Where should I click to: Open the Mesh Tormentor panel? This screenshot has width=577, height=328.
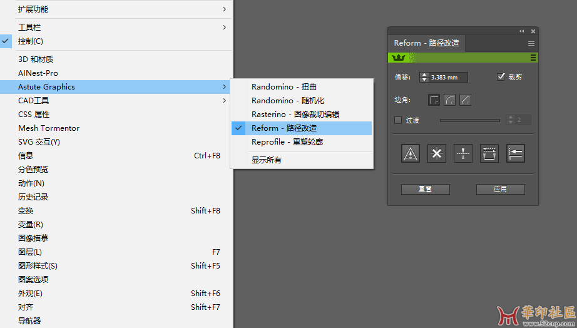(x=116, y=128)
